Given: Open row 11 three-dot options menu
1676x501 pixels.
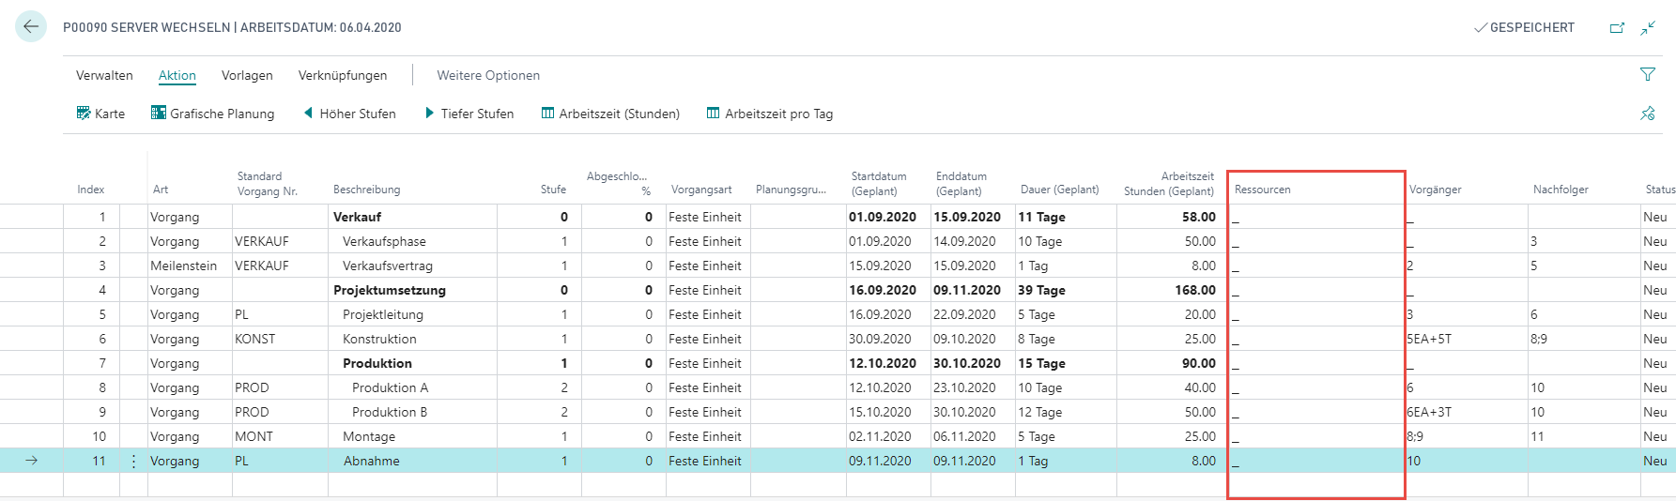Looking at the screenshot, I should point(133,461).
